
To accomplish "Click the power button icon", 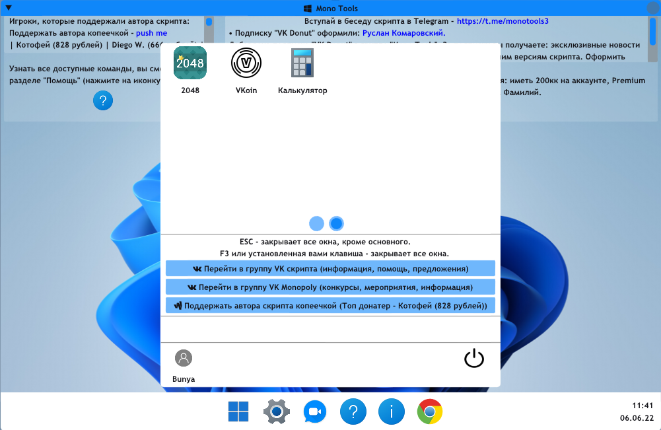I will (474, 358).
